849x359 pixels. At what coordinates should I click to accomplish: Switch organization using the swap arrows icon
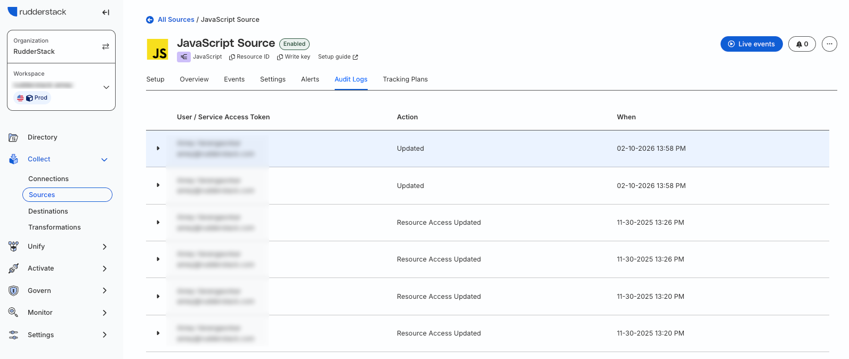pos(106,46)
